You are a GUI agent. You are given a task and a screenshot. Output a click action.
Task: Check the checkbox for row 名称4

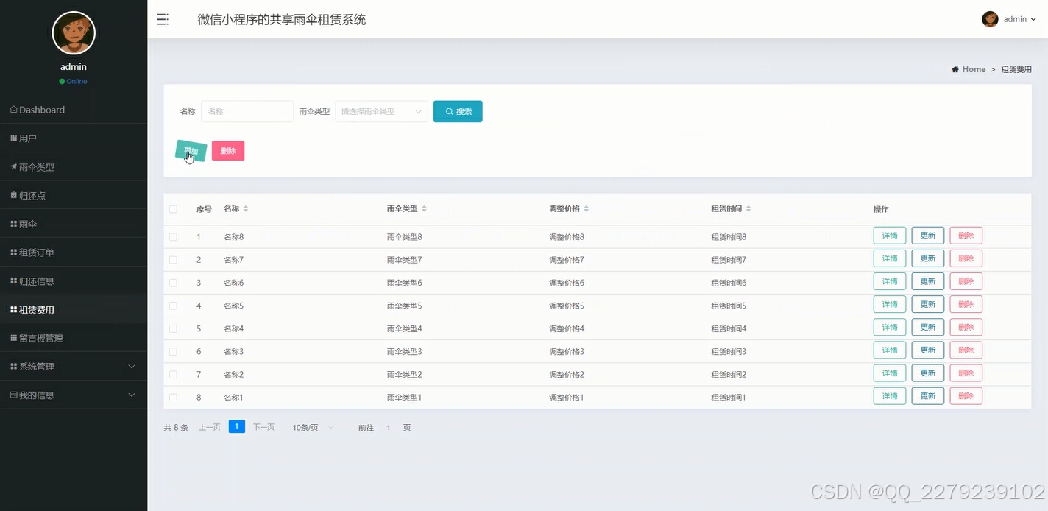174,327
